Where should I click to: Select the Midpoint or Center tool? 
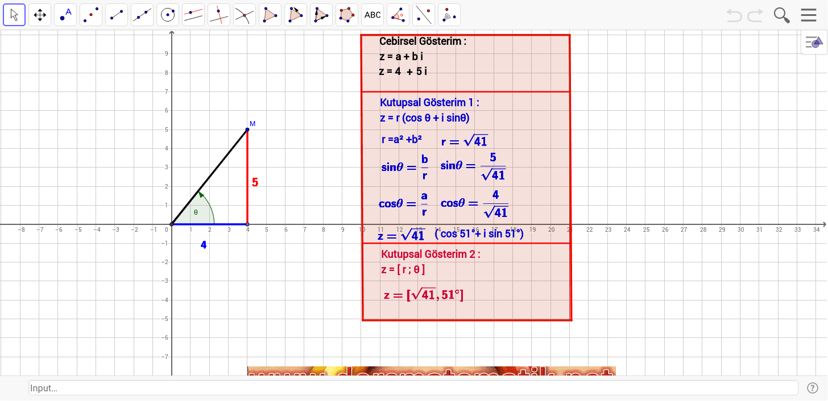point(91,15)
